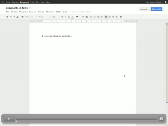Open the Strumenti menu
This screenshot has width=168, height=126.
point(50,12)
